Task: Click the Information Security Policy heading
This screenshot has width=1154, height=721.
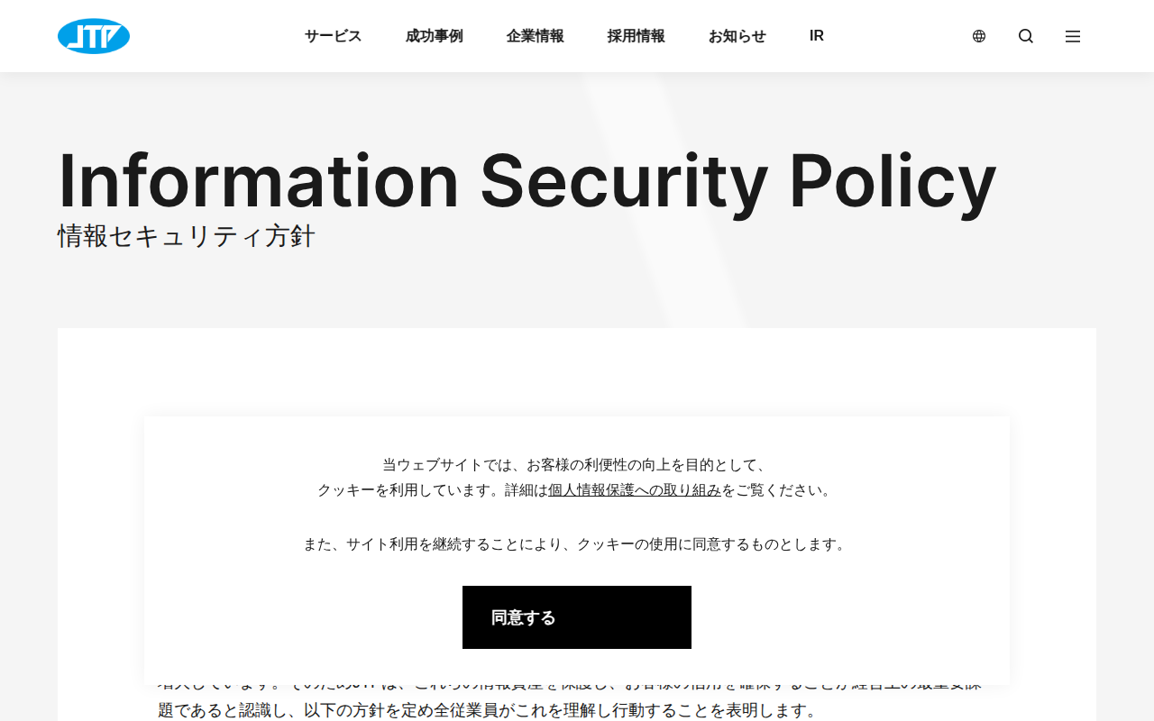Action: tap(527, 180)
